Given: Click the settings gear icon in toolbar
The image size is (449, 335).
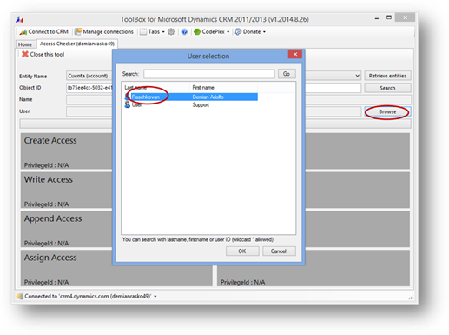Looking at the screenshot, I should (x=171, y=31).
